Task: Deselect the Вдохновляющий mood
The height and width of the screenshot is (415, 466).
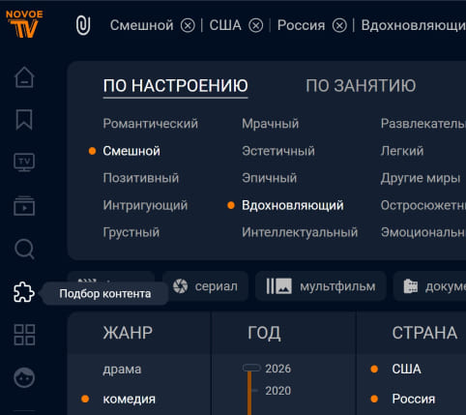Action: pyautogui.click(x=293, y=205)
